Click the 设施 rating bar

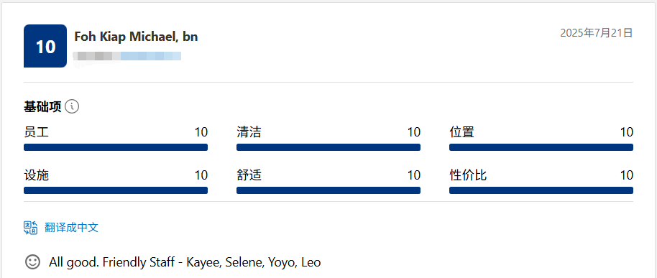point(116,190)
